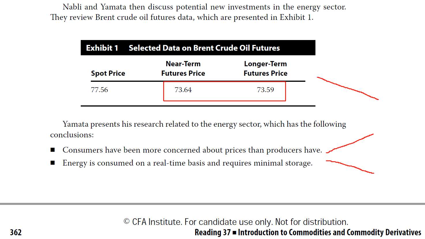Click the copyright symbol in the footer
Viewport: 425px width, 239px height.
click(127, 221)
